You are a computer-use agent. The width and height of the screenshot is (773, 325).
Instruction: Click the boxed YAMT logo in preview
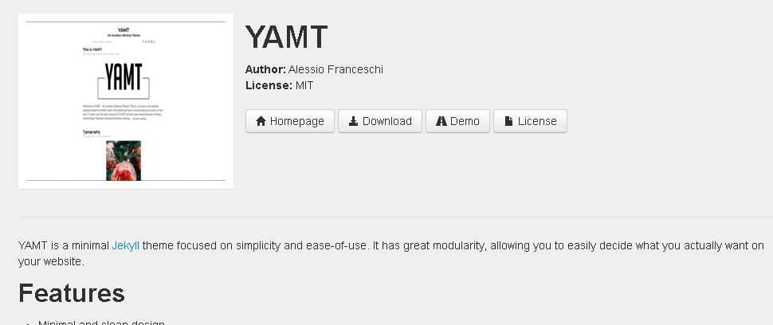click(x=124, y=80)
